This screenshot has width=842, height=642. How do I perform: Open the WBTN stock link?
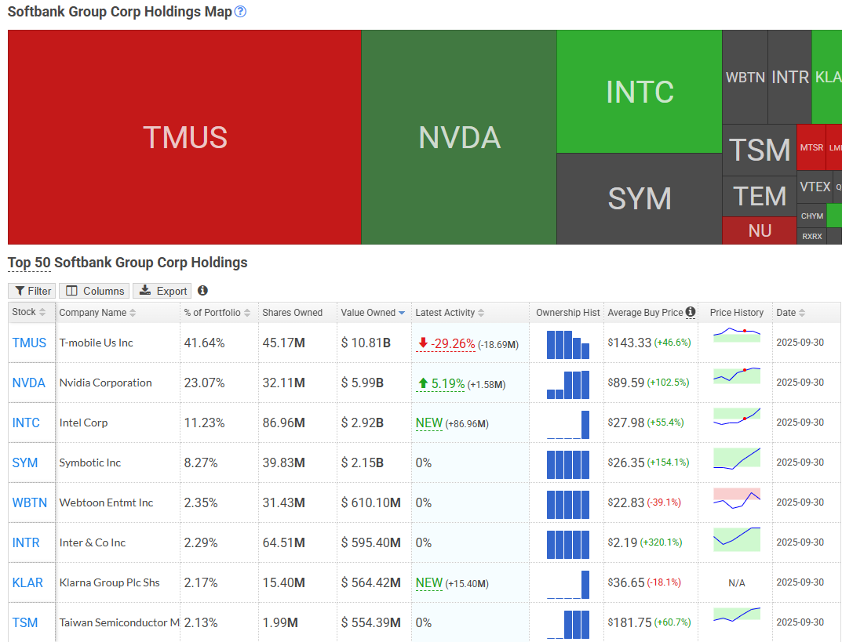tap(30, 502)
